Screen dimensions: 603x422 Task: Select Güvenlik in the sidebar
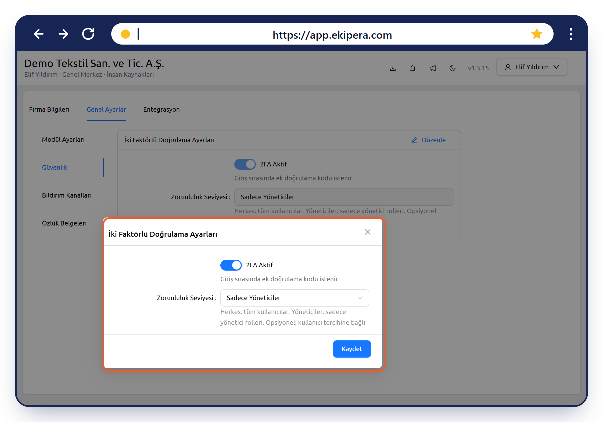55,168
